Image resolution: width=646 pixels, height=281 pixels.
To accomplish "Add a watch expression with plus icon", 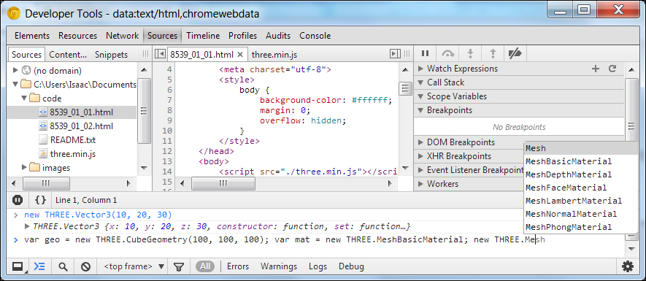I will tap(596, 69).
